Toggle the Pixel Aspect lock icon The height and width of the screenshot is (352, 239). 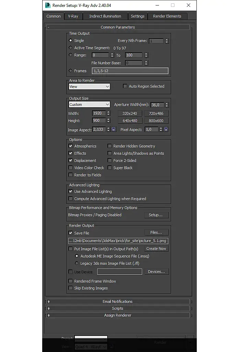pyautogui.click(x=166, y=129)
